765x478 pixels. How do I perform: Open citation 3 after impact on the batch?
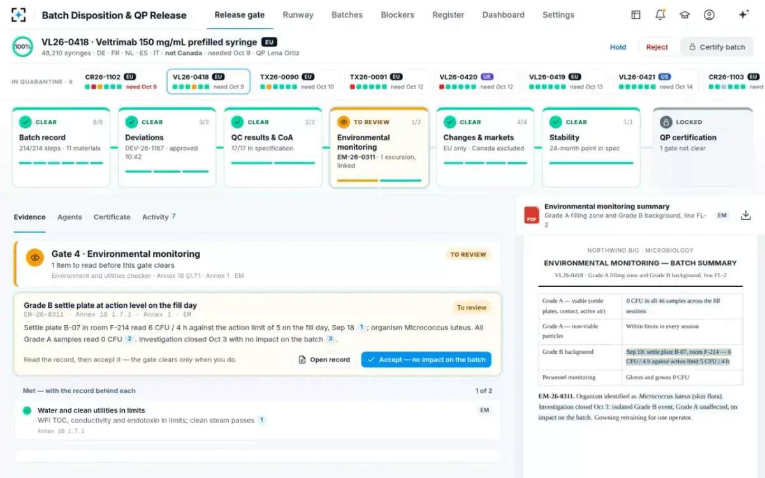[x=330, y=339]
